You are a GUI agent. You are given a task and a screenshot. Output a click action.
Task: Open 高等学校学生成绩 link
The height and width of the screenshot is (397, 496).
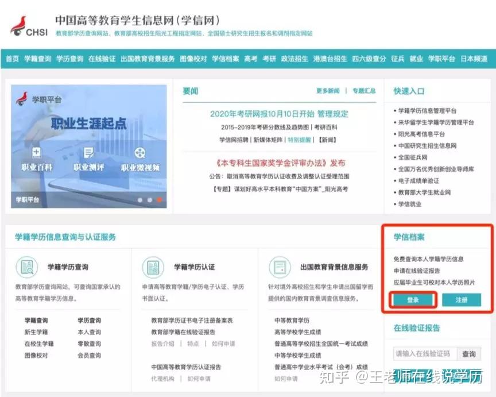click(298, 332)
